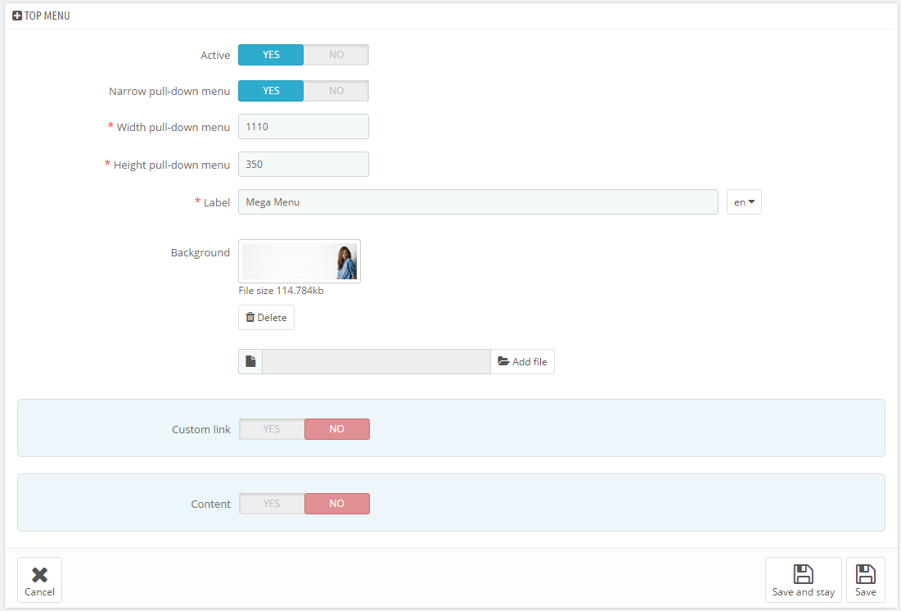Select NO for Content
The image size is (901, 611).
point(336,504)
